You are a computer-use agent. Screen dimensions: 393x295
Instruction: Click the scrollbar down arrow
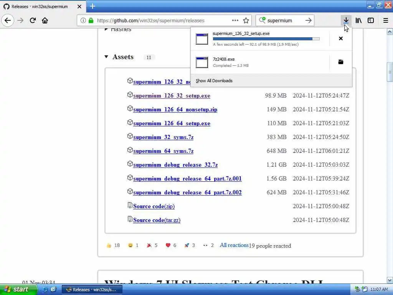coord(390,280)
